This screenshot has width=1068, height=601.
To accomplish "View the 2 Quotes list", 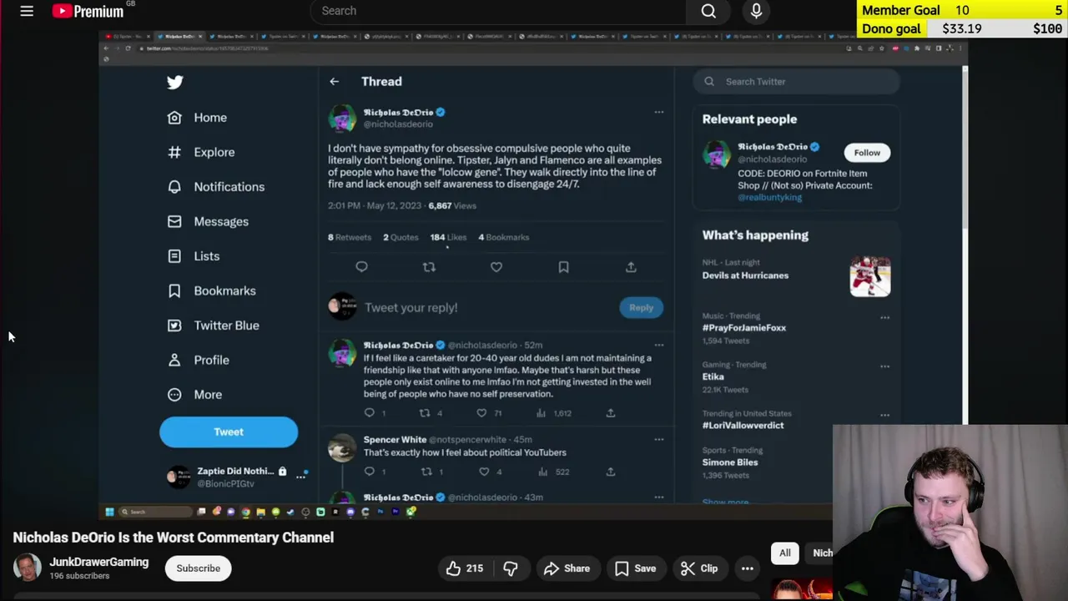I will (400, 237).
